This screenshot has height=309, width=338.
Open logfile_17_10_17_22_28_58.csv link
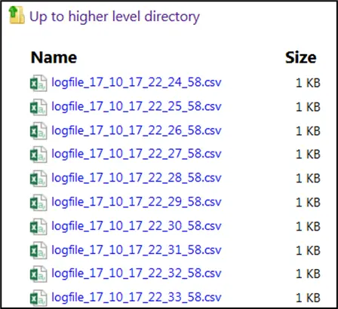137,178
